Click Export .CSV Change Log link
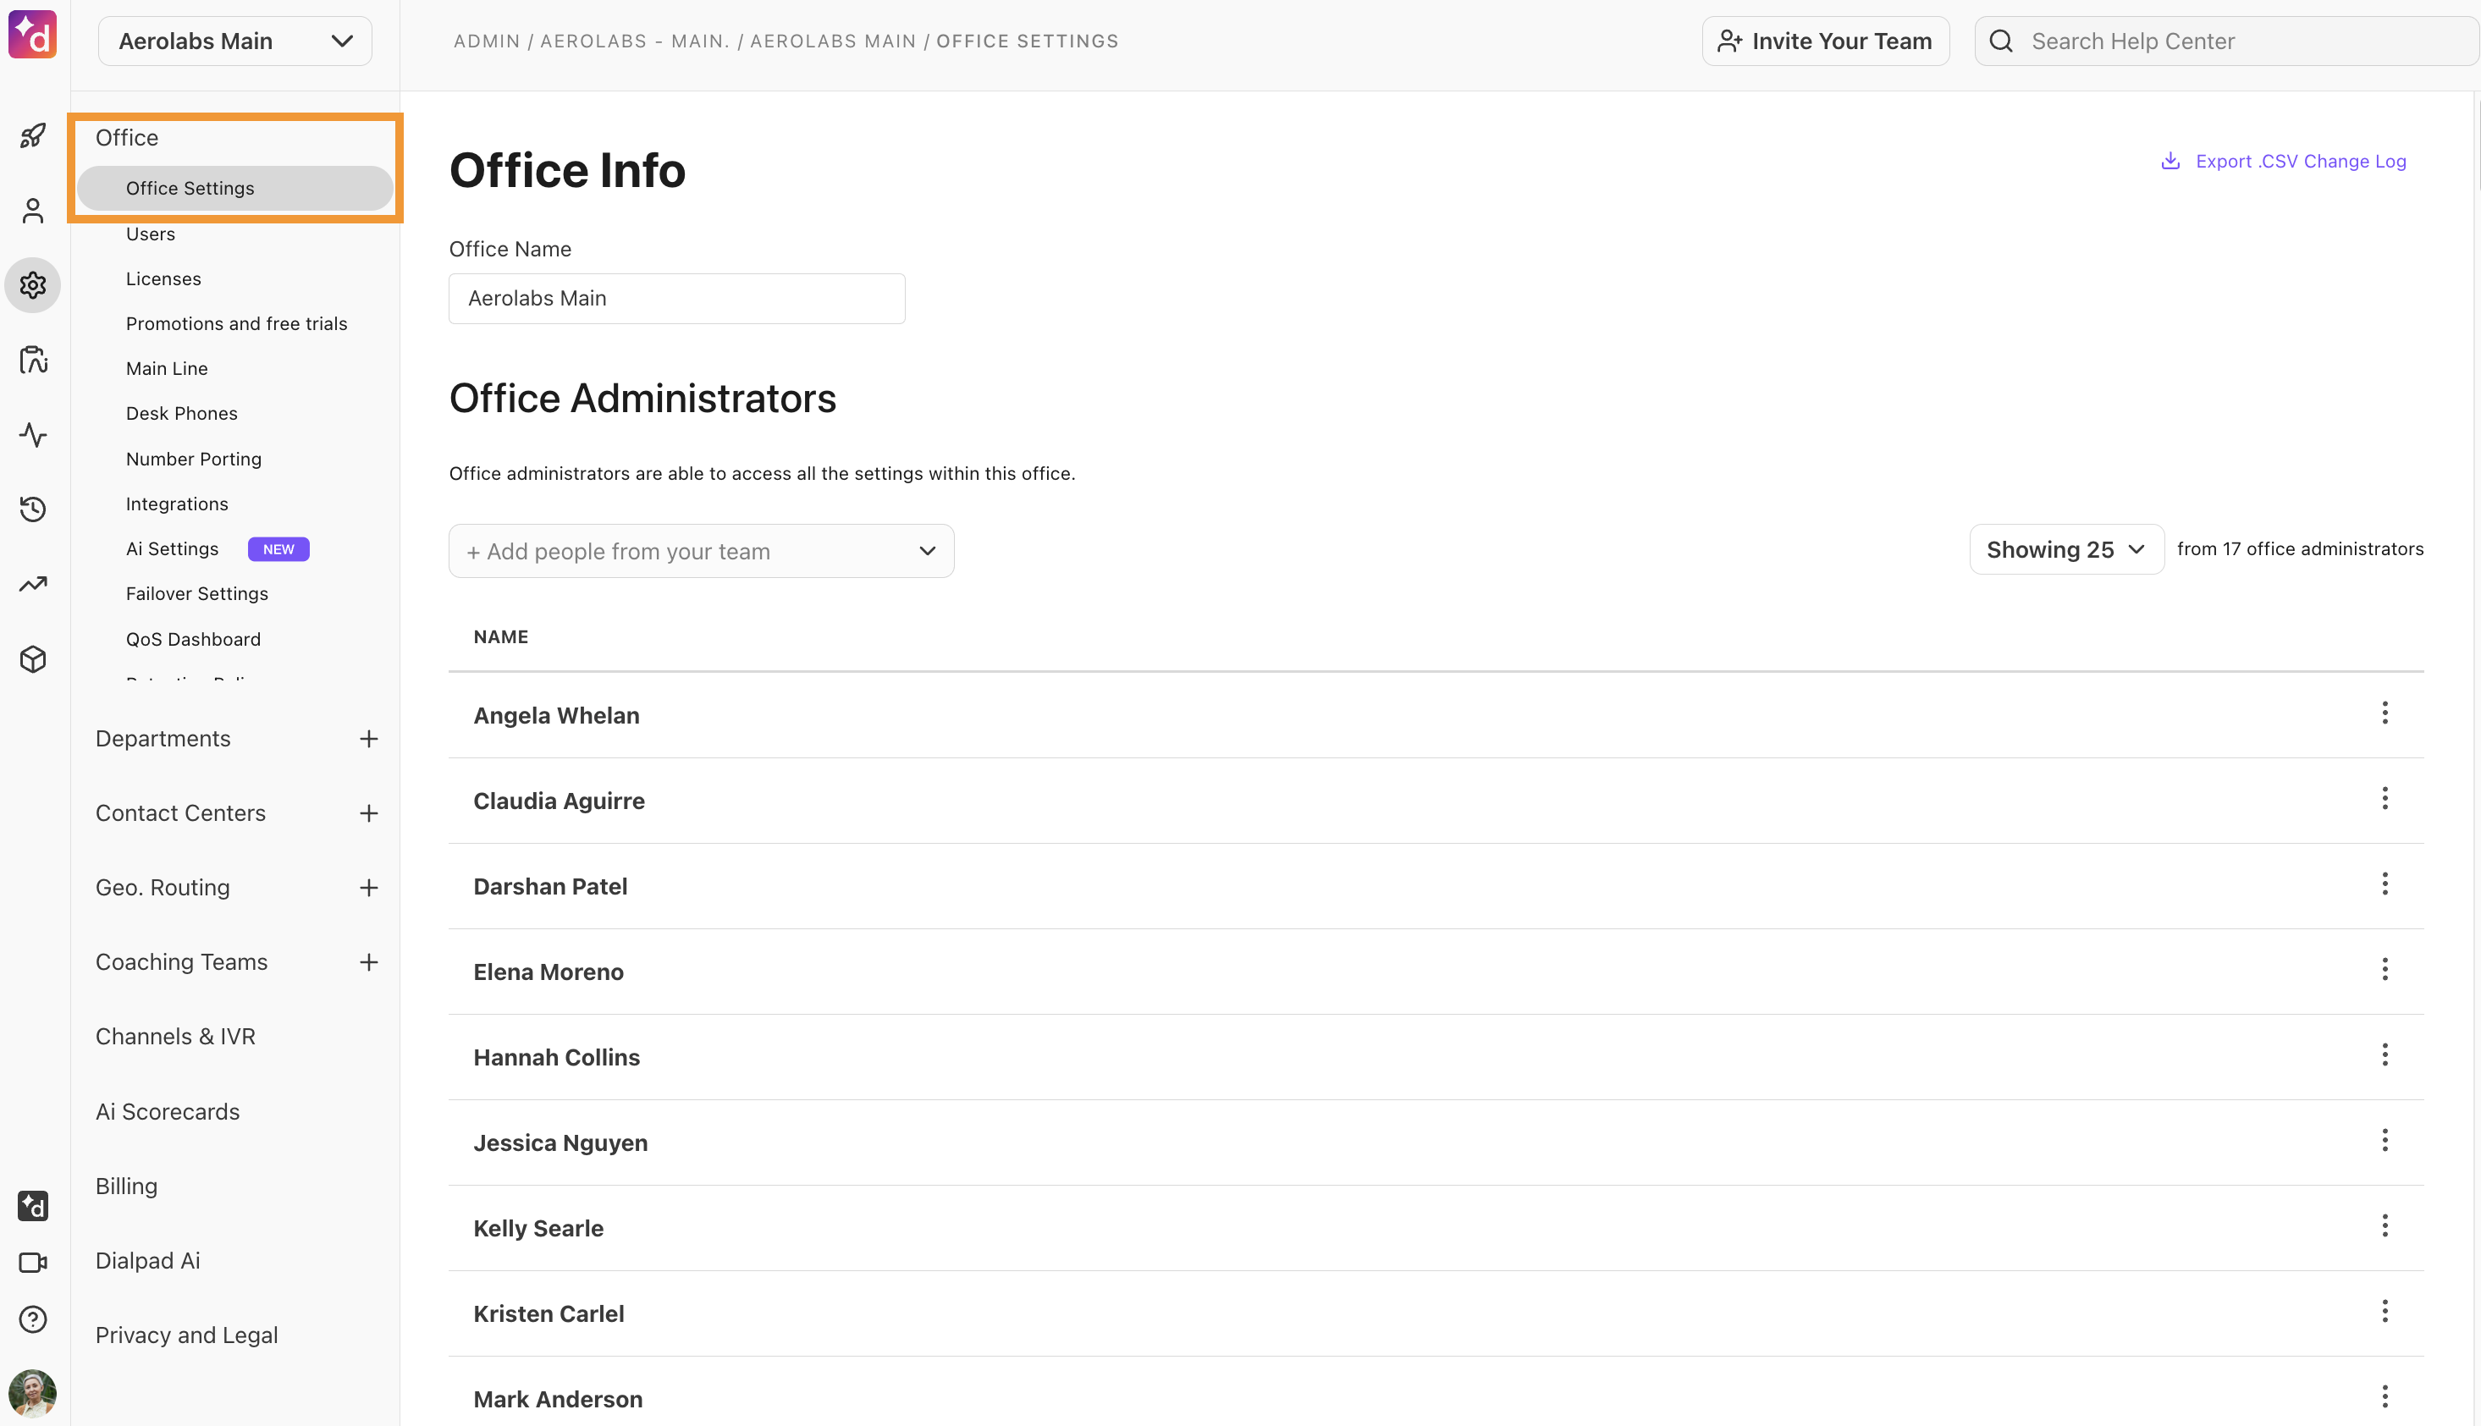This screenshot has width=2481, height=1426. pyautogui.click(x=2283, y=162)
